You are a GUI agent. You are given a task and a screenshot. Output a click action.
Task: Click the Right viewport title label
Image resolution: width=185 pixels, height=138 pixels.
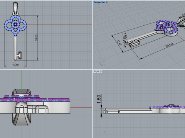[x=96, y=71]
